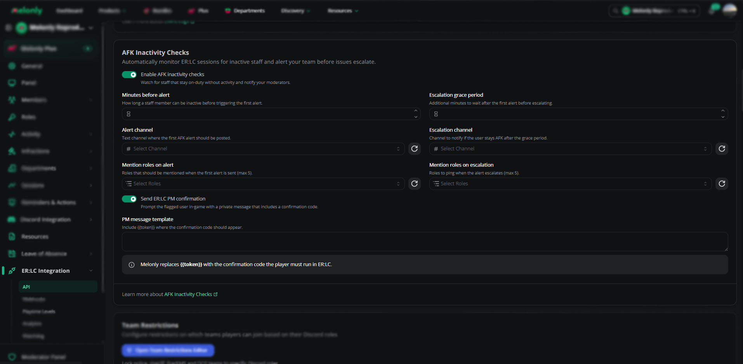
Task: Click the Melonly logo
Action: click(x=27, y=11)
